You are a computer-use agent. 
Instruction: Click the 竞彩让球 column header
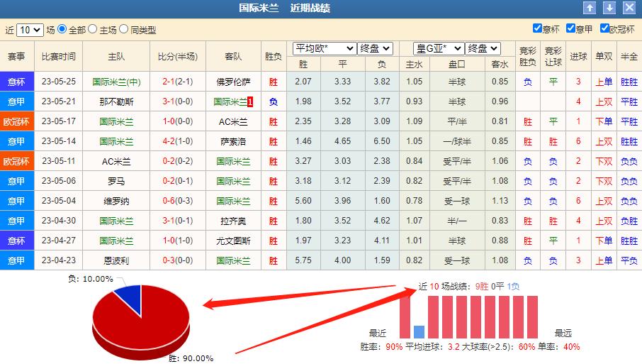click(553, 57)
